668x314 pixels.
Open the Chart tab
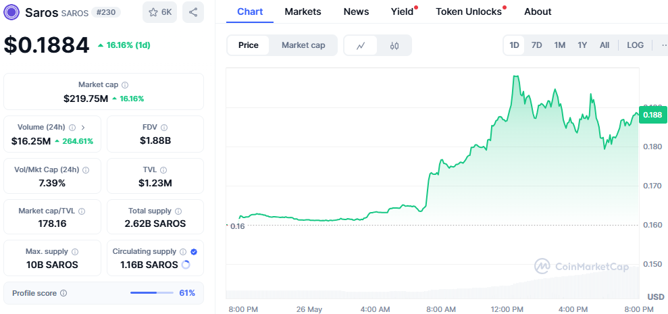(x=250, y=12)
